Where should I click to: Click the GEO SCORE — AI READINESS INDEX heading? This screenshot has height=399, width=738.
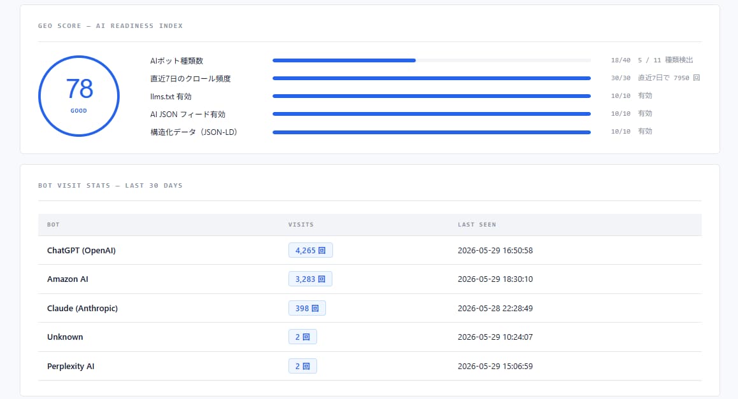(x=110, y=26)
